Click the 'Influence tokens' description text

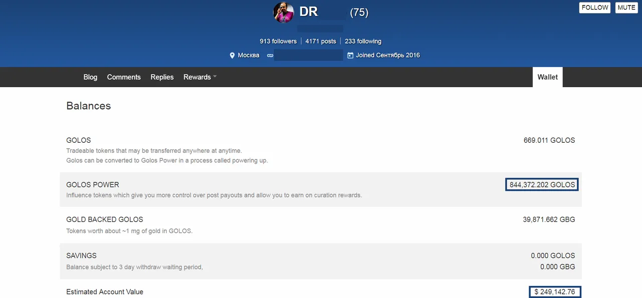214,195
